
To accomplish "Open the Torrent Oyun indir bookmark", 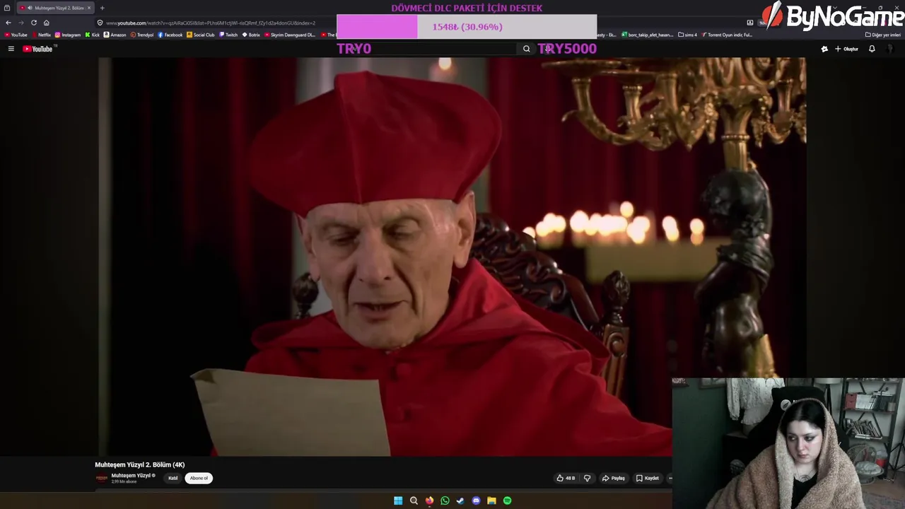I will point(727,35).
